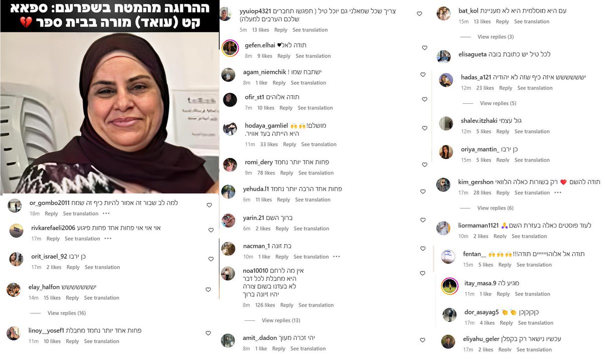Tap the heart next to bat_kol's comment

(x=419, y=14)
